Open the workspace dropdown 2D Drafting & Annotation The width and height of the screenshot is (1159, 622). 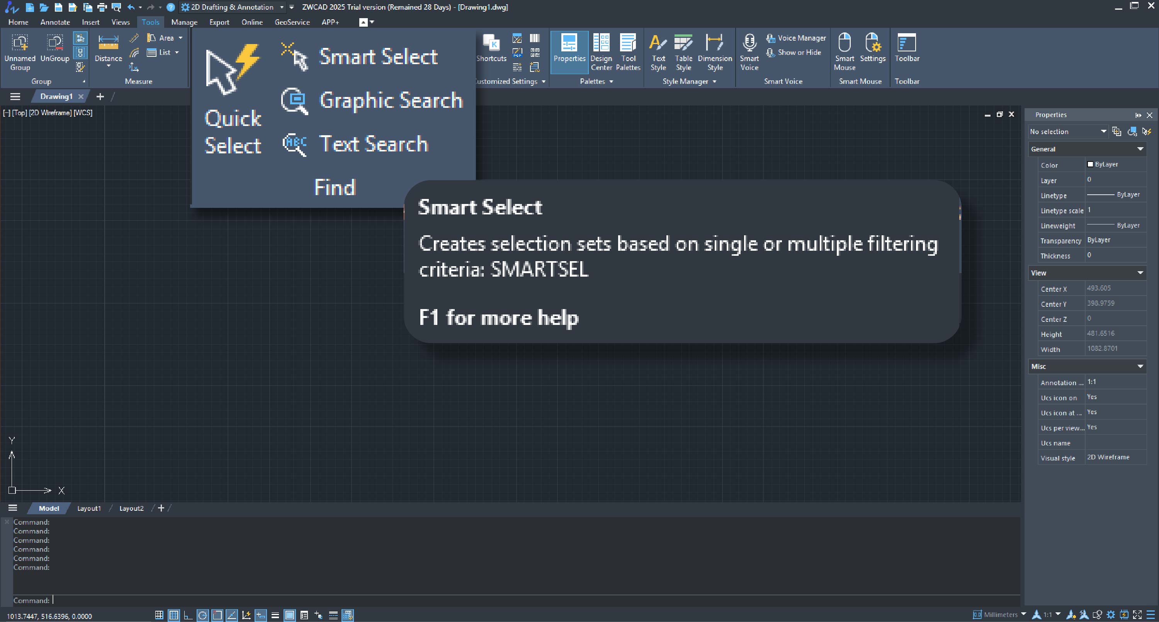(x=232, y=7)
